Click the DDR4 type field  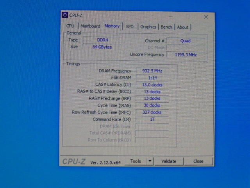coord(102,40)
